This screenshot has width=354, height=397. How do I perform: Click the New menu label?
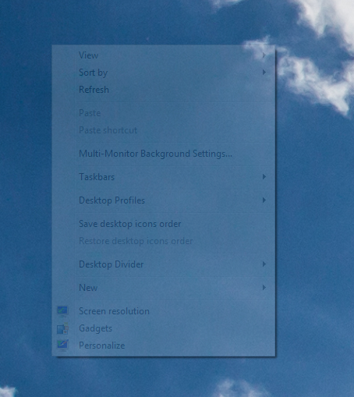click(x=88, y=288)
